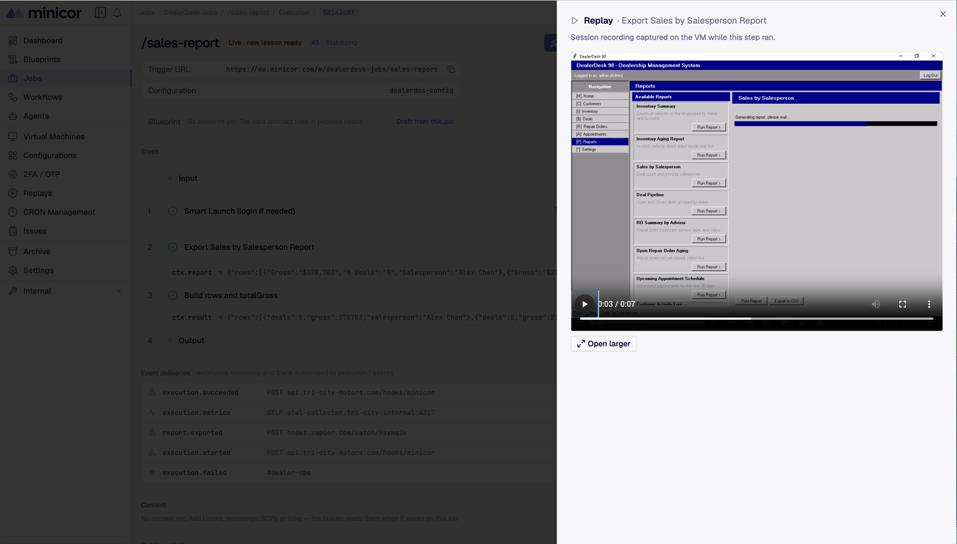957x544 pixels.
Task: Select the Jobs briefcase icon
Action: coord(13,78)
